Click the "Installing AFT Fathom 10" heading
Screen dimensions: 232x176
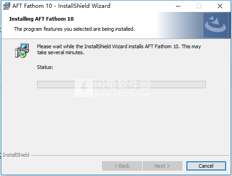[41, 19]
